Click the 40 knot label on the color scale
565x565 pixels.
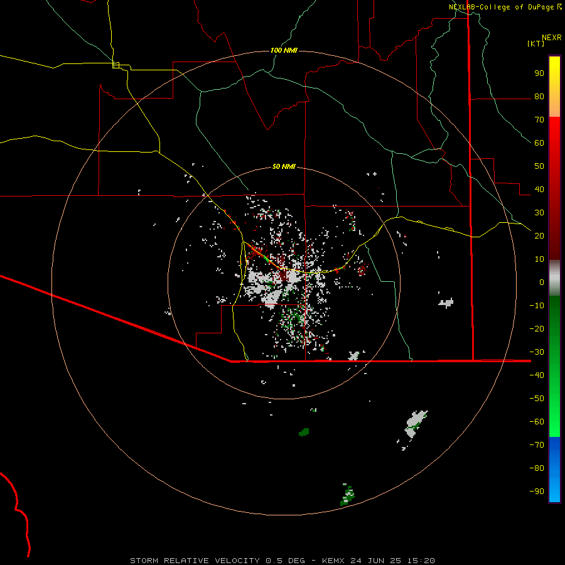[539, 189]
